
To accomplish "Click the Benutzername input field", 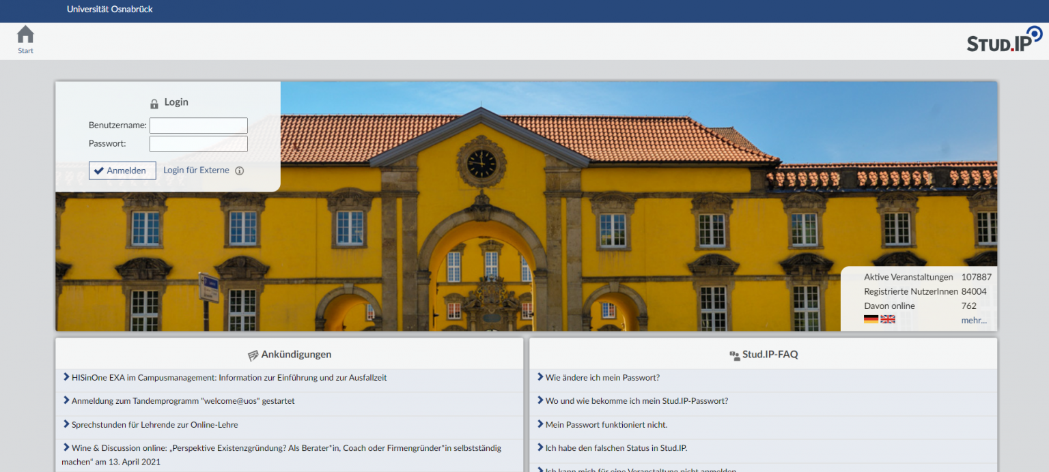I will (198, 125).
